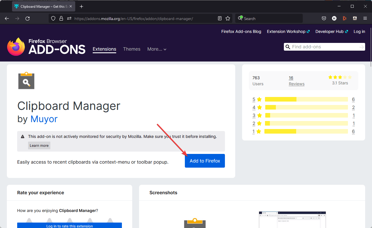Screen dimensions: 372x228
Task: Open the Firefox hamburger application menu
Action: click(365, 18)
